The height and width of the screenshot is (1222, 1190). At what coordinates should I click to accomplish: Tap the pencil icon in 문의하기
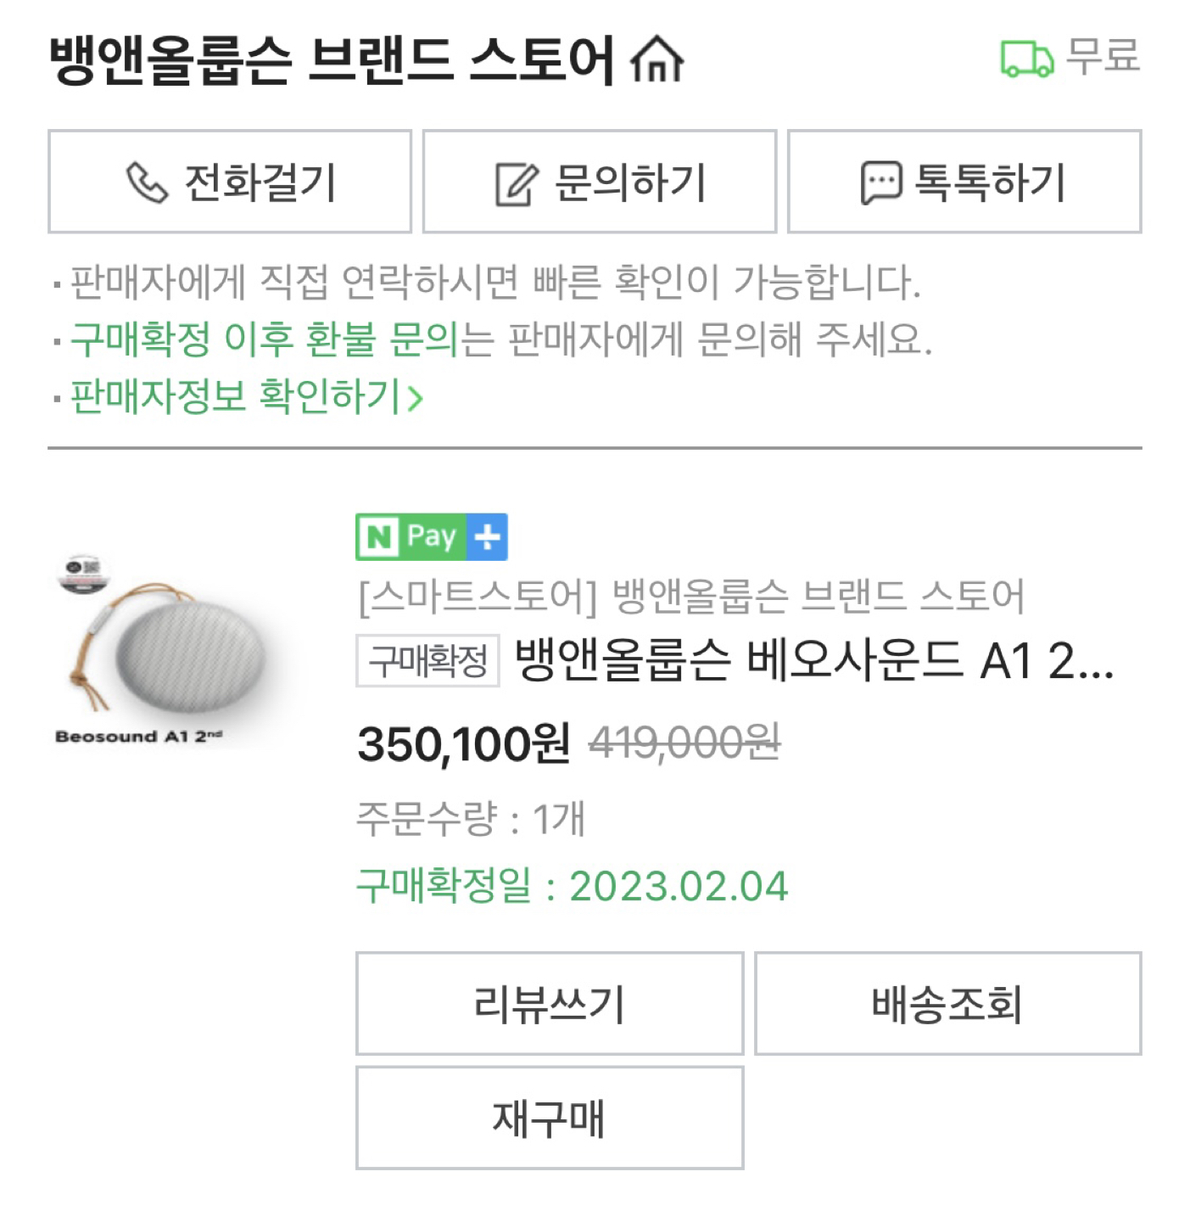(x=517, y=183)
